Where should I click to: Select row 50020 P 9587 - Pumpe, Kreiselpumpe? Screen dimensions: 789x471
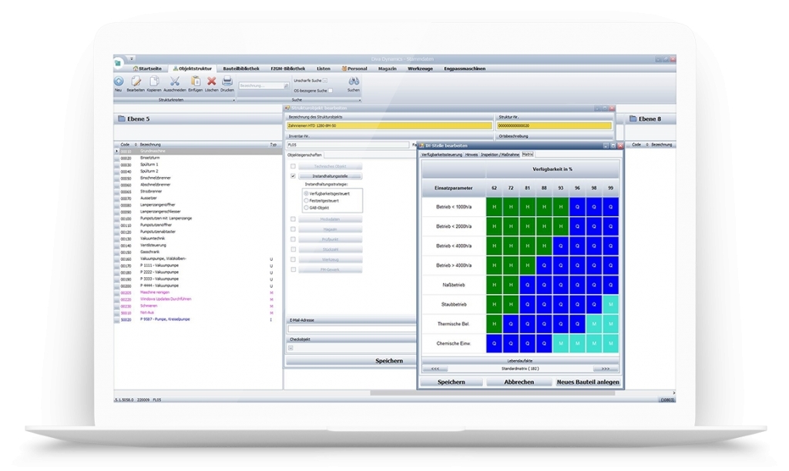(x=197, y=319)
